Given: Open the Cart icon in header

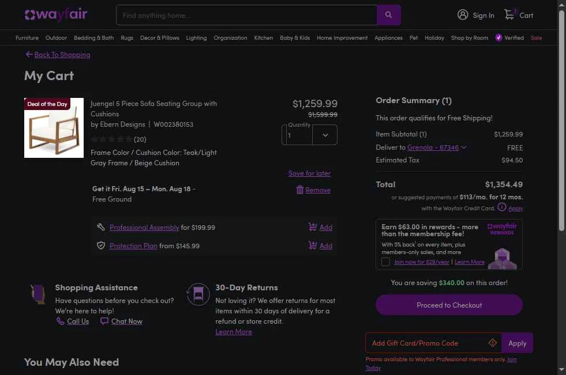Looking at the screenshot, I should [509, 15].
